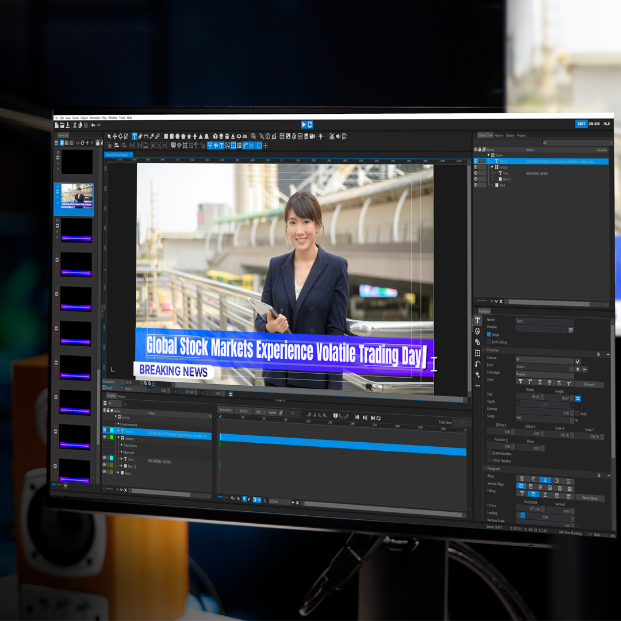
Task: Switch to the Library tab
Action: pyautogui.click(x=509, y=136)
